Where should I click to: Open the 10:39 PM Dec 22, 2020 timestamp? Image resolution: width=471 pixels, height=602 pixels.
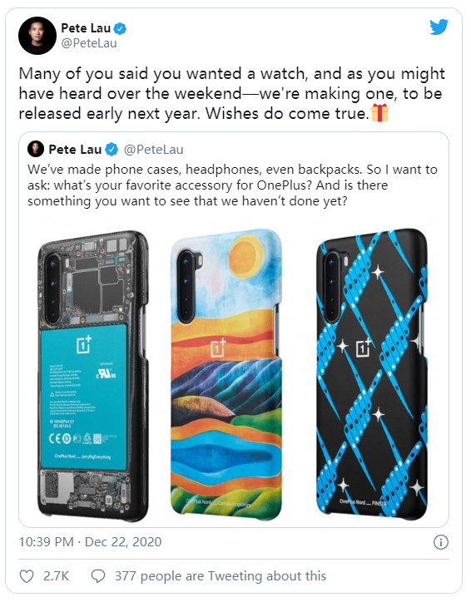point(90,542)
